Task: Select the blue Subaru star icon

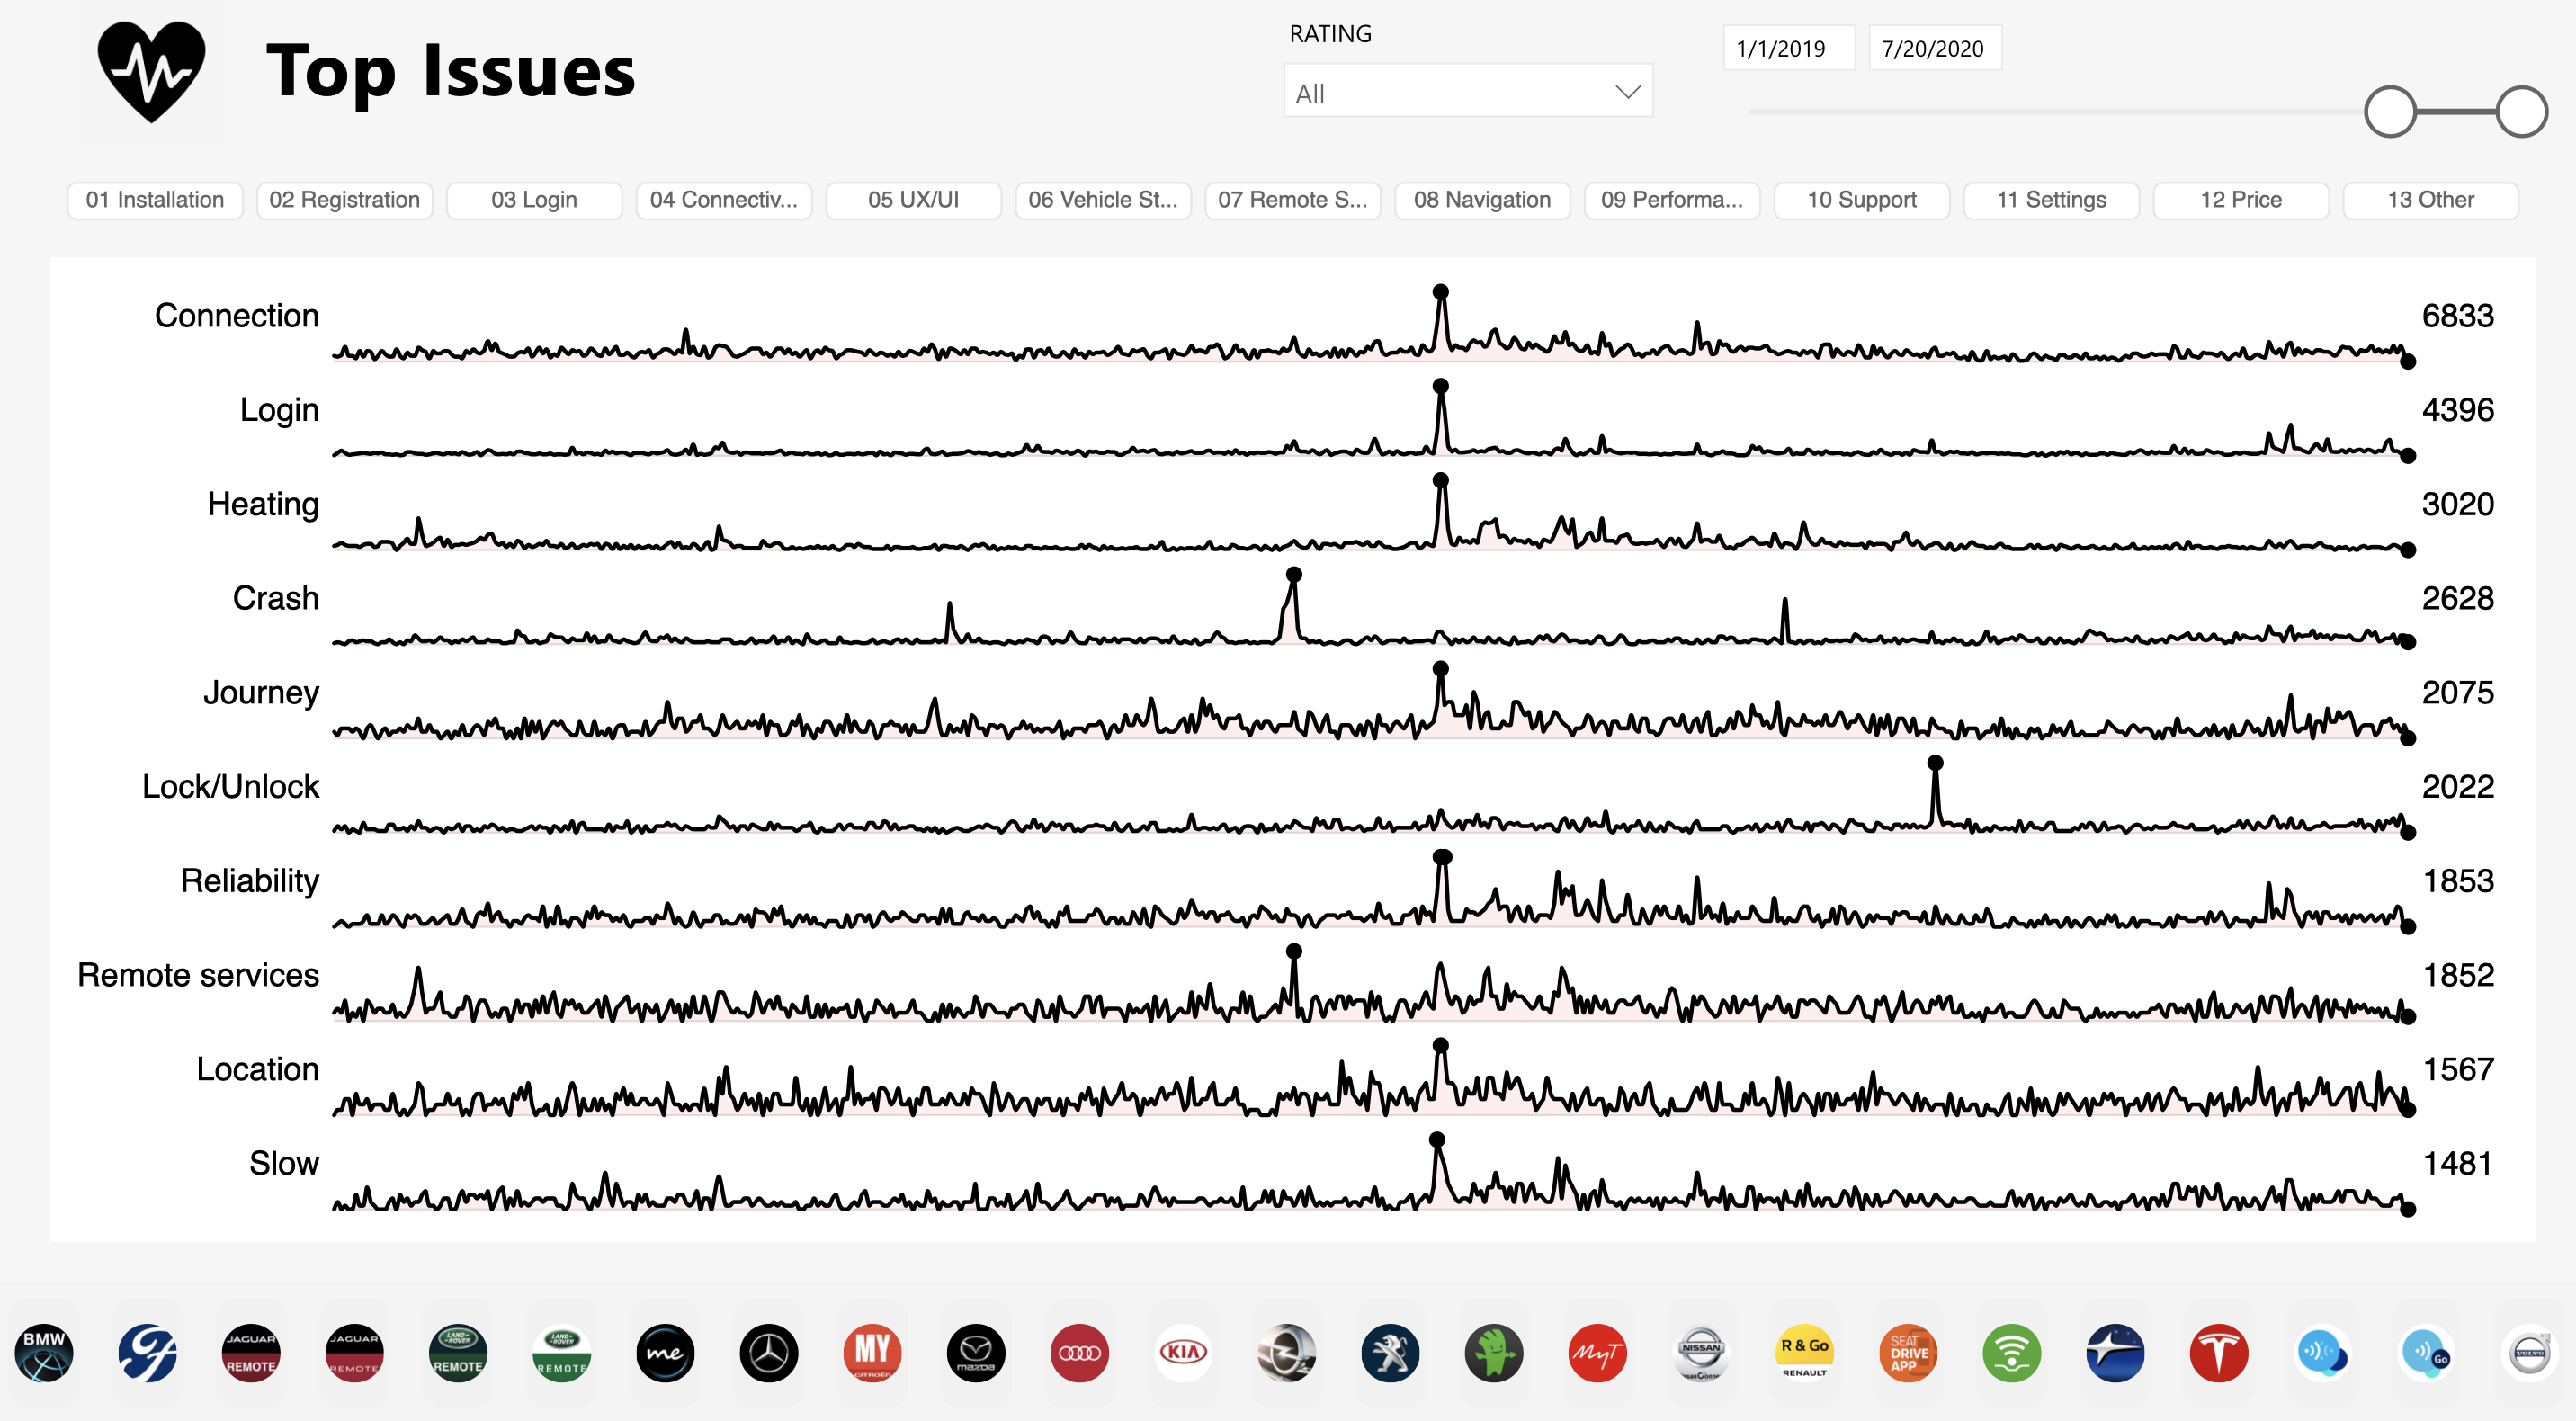Action: 2116,1353
